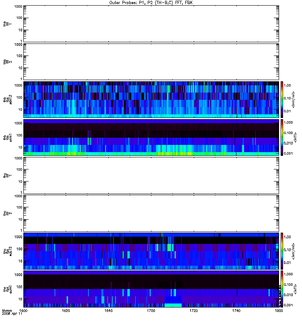Click the 'thc fbk scm1' axis title

(x=7, y=289)
